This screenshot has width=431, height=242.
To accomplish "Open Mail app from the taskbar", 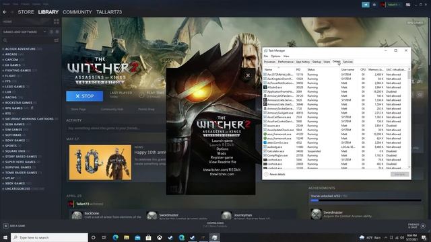I will click(x=137, y=237).
